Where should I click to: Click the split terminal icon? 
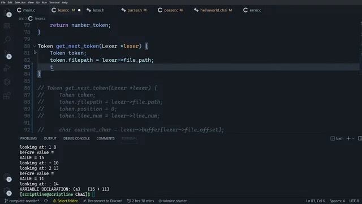pos(360,138)
